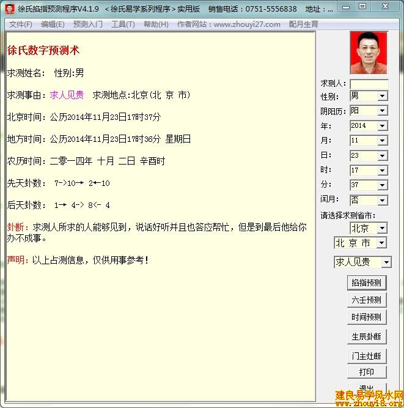Open the 作者网站 www.zhouyi27.com menu item
The width and height of the screenshot is (404, 408).
(229, 24)
